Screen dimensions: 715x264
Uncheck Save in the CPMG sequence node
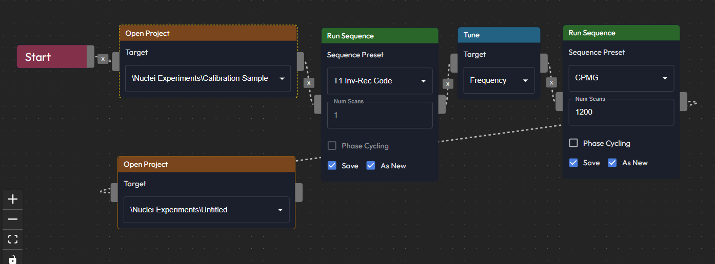click(x=573, y=162)
